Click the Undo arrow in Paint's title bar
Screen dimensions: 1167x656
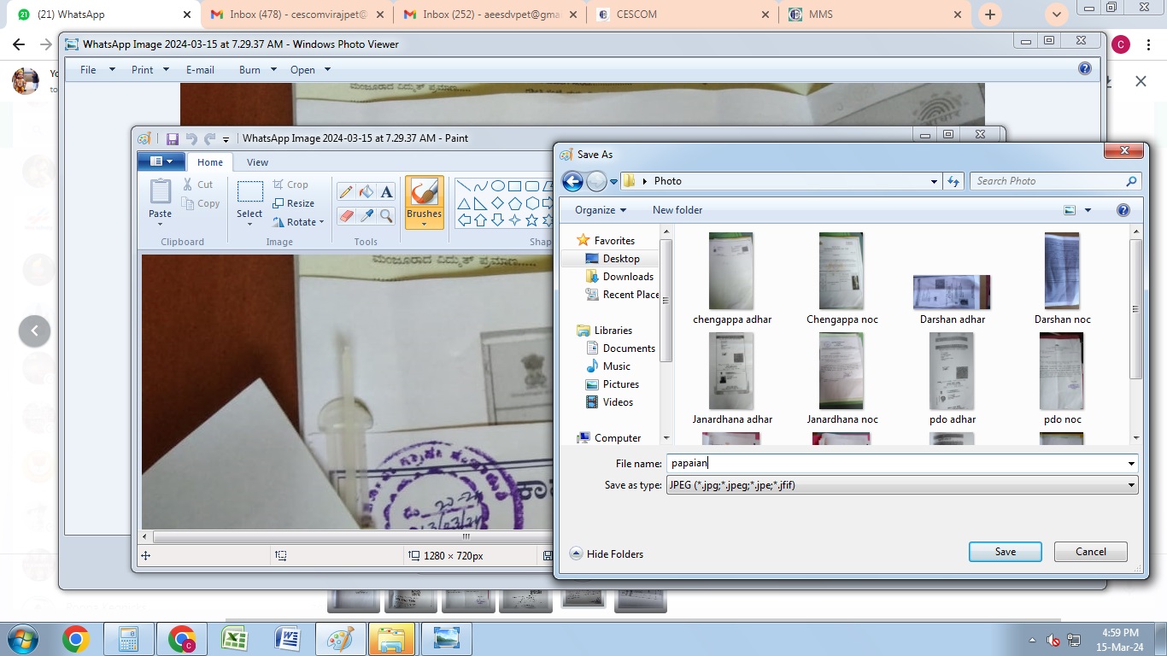tap(191, 138)
